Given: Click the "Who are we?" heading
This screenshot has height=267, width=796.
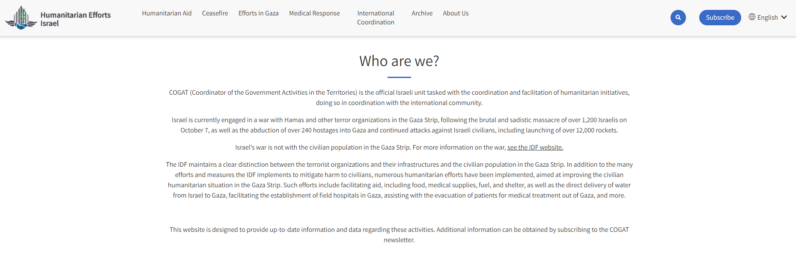Looking at the screenshot, I should 399,61.
